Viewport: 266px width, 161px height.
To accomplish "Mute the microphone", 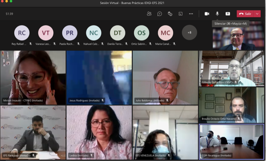I will [x=217, y=14].
